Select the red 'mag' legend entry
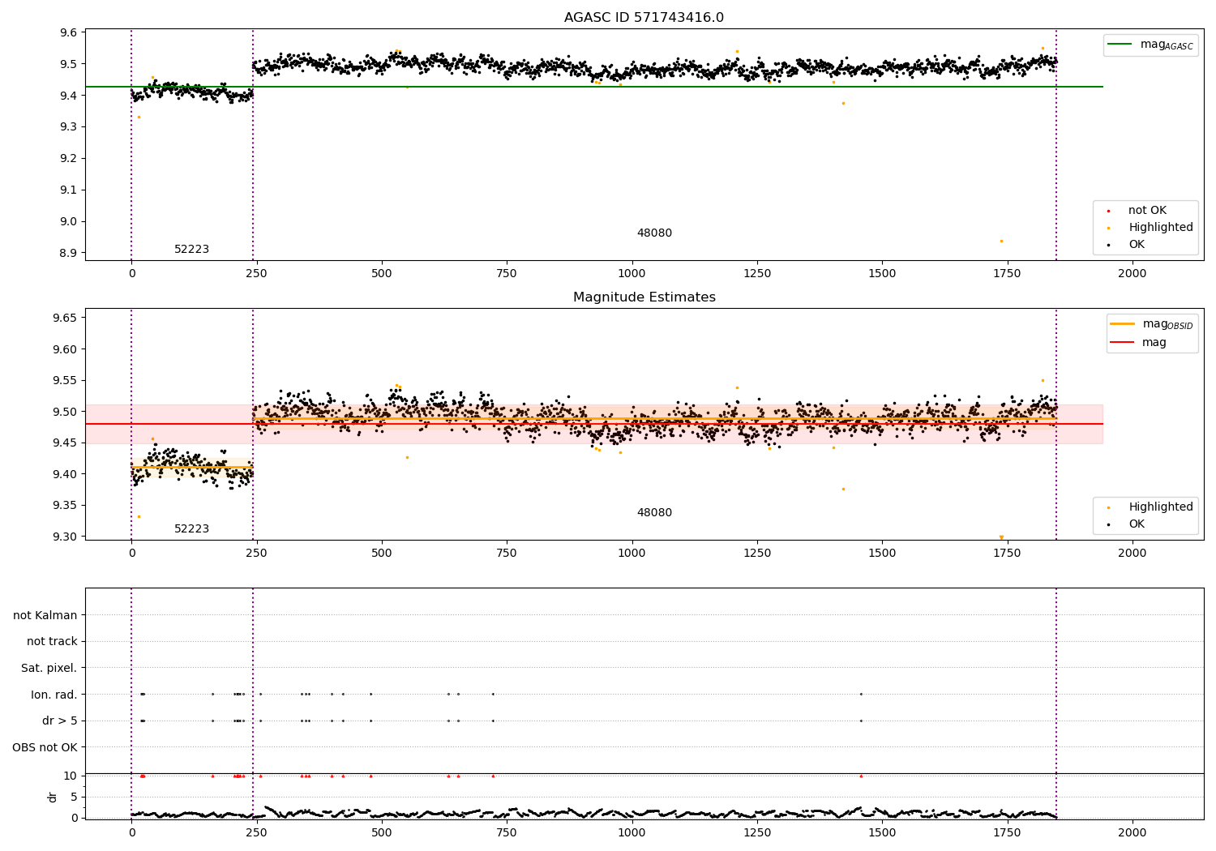Screen dimensions: 1216x851 [1138, 343]
